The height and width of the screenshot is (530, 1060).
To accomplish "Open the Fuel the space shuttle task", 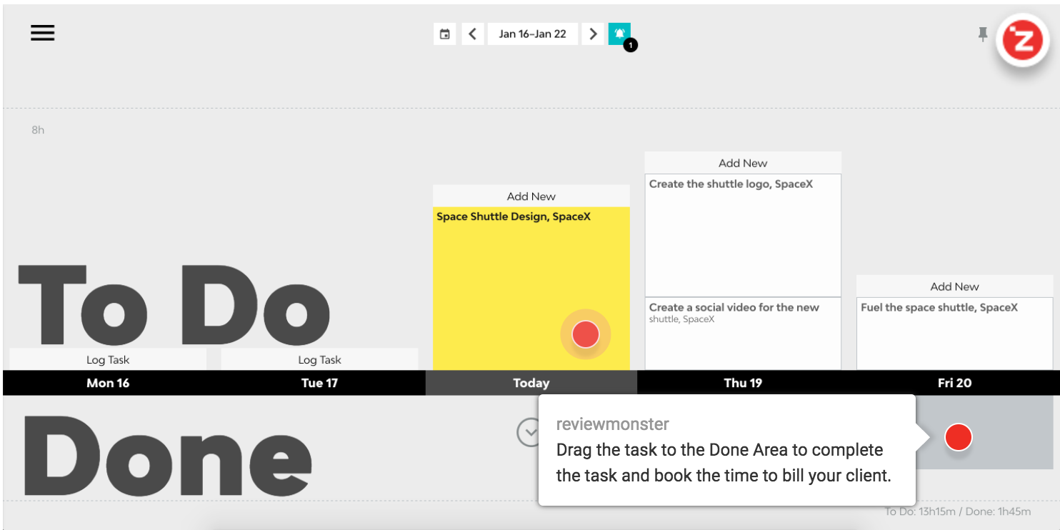I will (x=954, y=332).
